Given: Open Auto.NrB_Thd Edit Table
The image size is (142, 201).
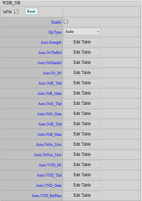Looking at the screenshot, I should click(x=82, y=124).
